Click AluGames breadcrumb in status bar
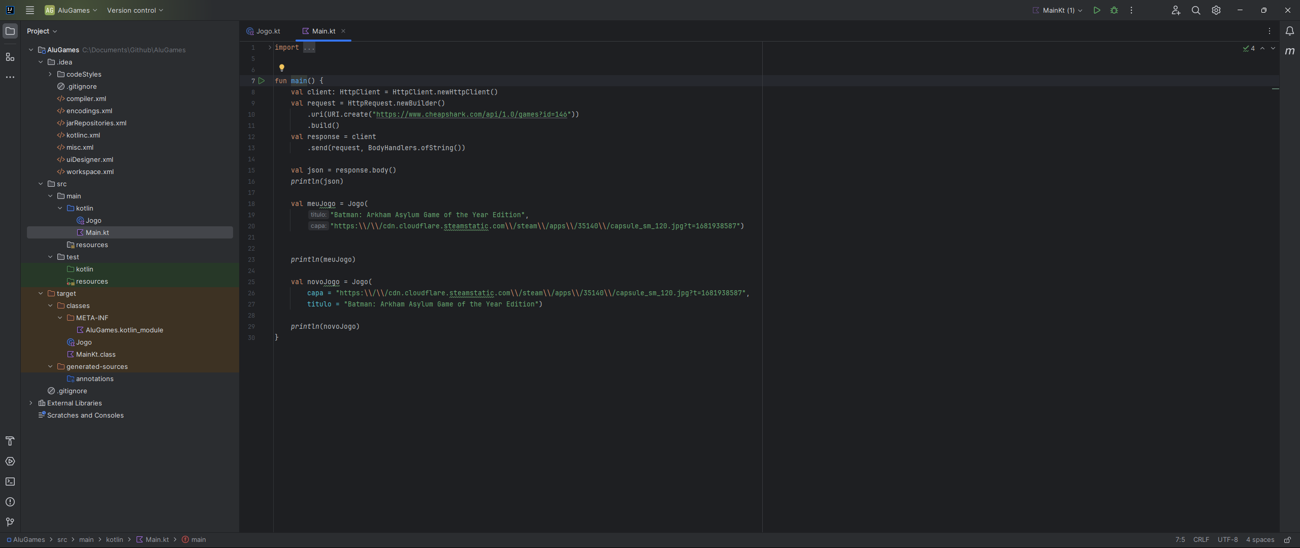The width and height of the screenshot is (1300, 548). point(26,540)
